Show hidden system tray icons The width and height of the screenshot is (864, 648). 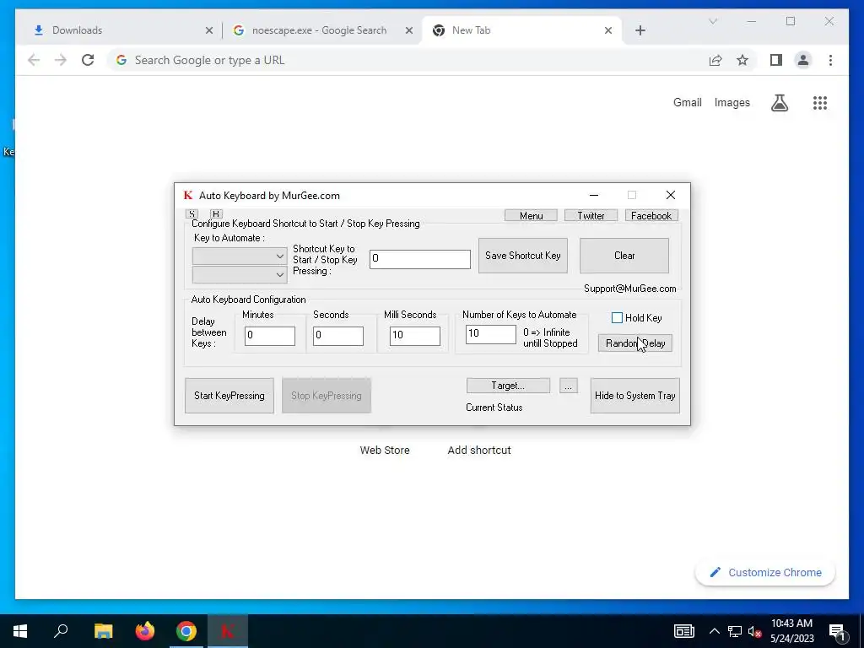pos(714,631)
